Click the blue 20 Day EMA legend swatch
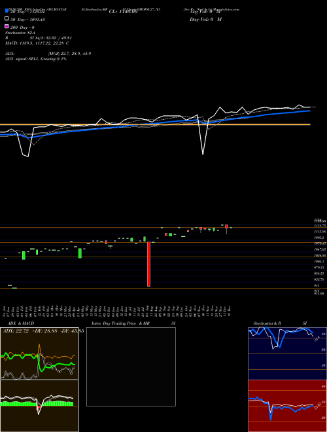 (7, 11)
